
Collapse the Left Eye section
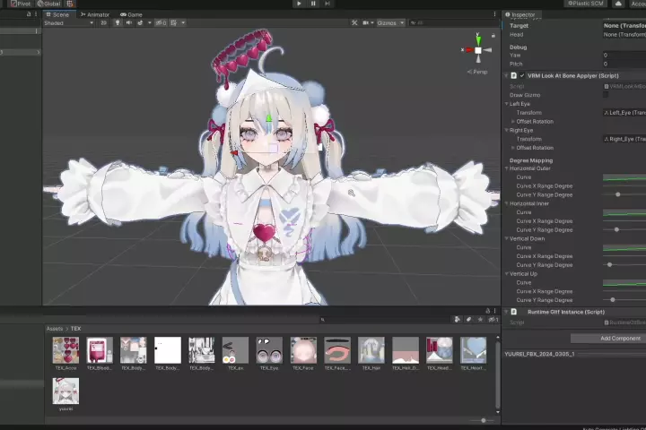click(506, 104)
